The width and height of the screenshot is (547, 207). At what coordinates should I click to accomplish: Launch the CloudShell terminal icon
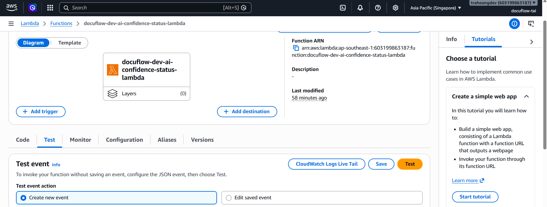[343, 8]
